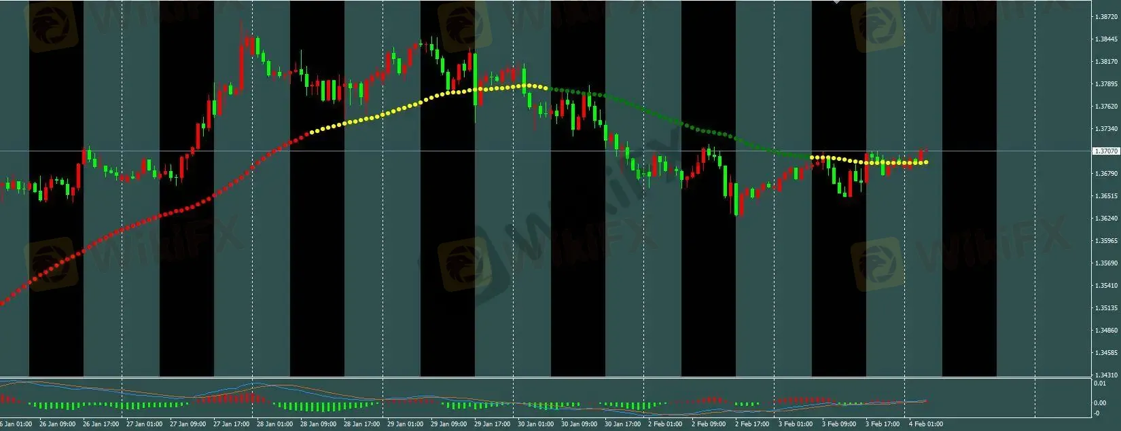1121x431 pixels.
Task: Click the 0.00 indicator scale label
Action: [x=1099, y=402]
